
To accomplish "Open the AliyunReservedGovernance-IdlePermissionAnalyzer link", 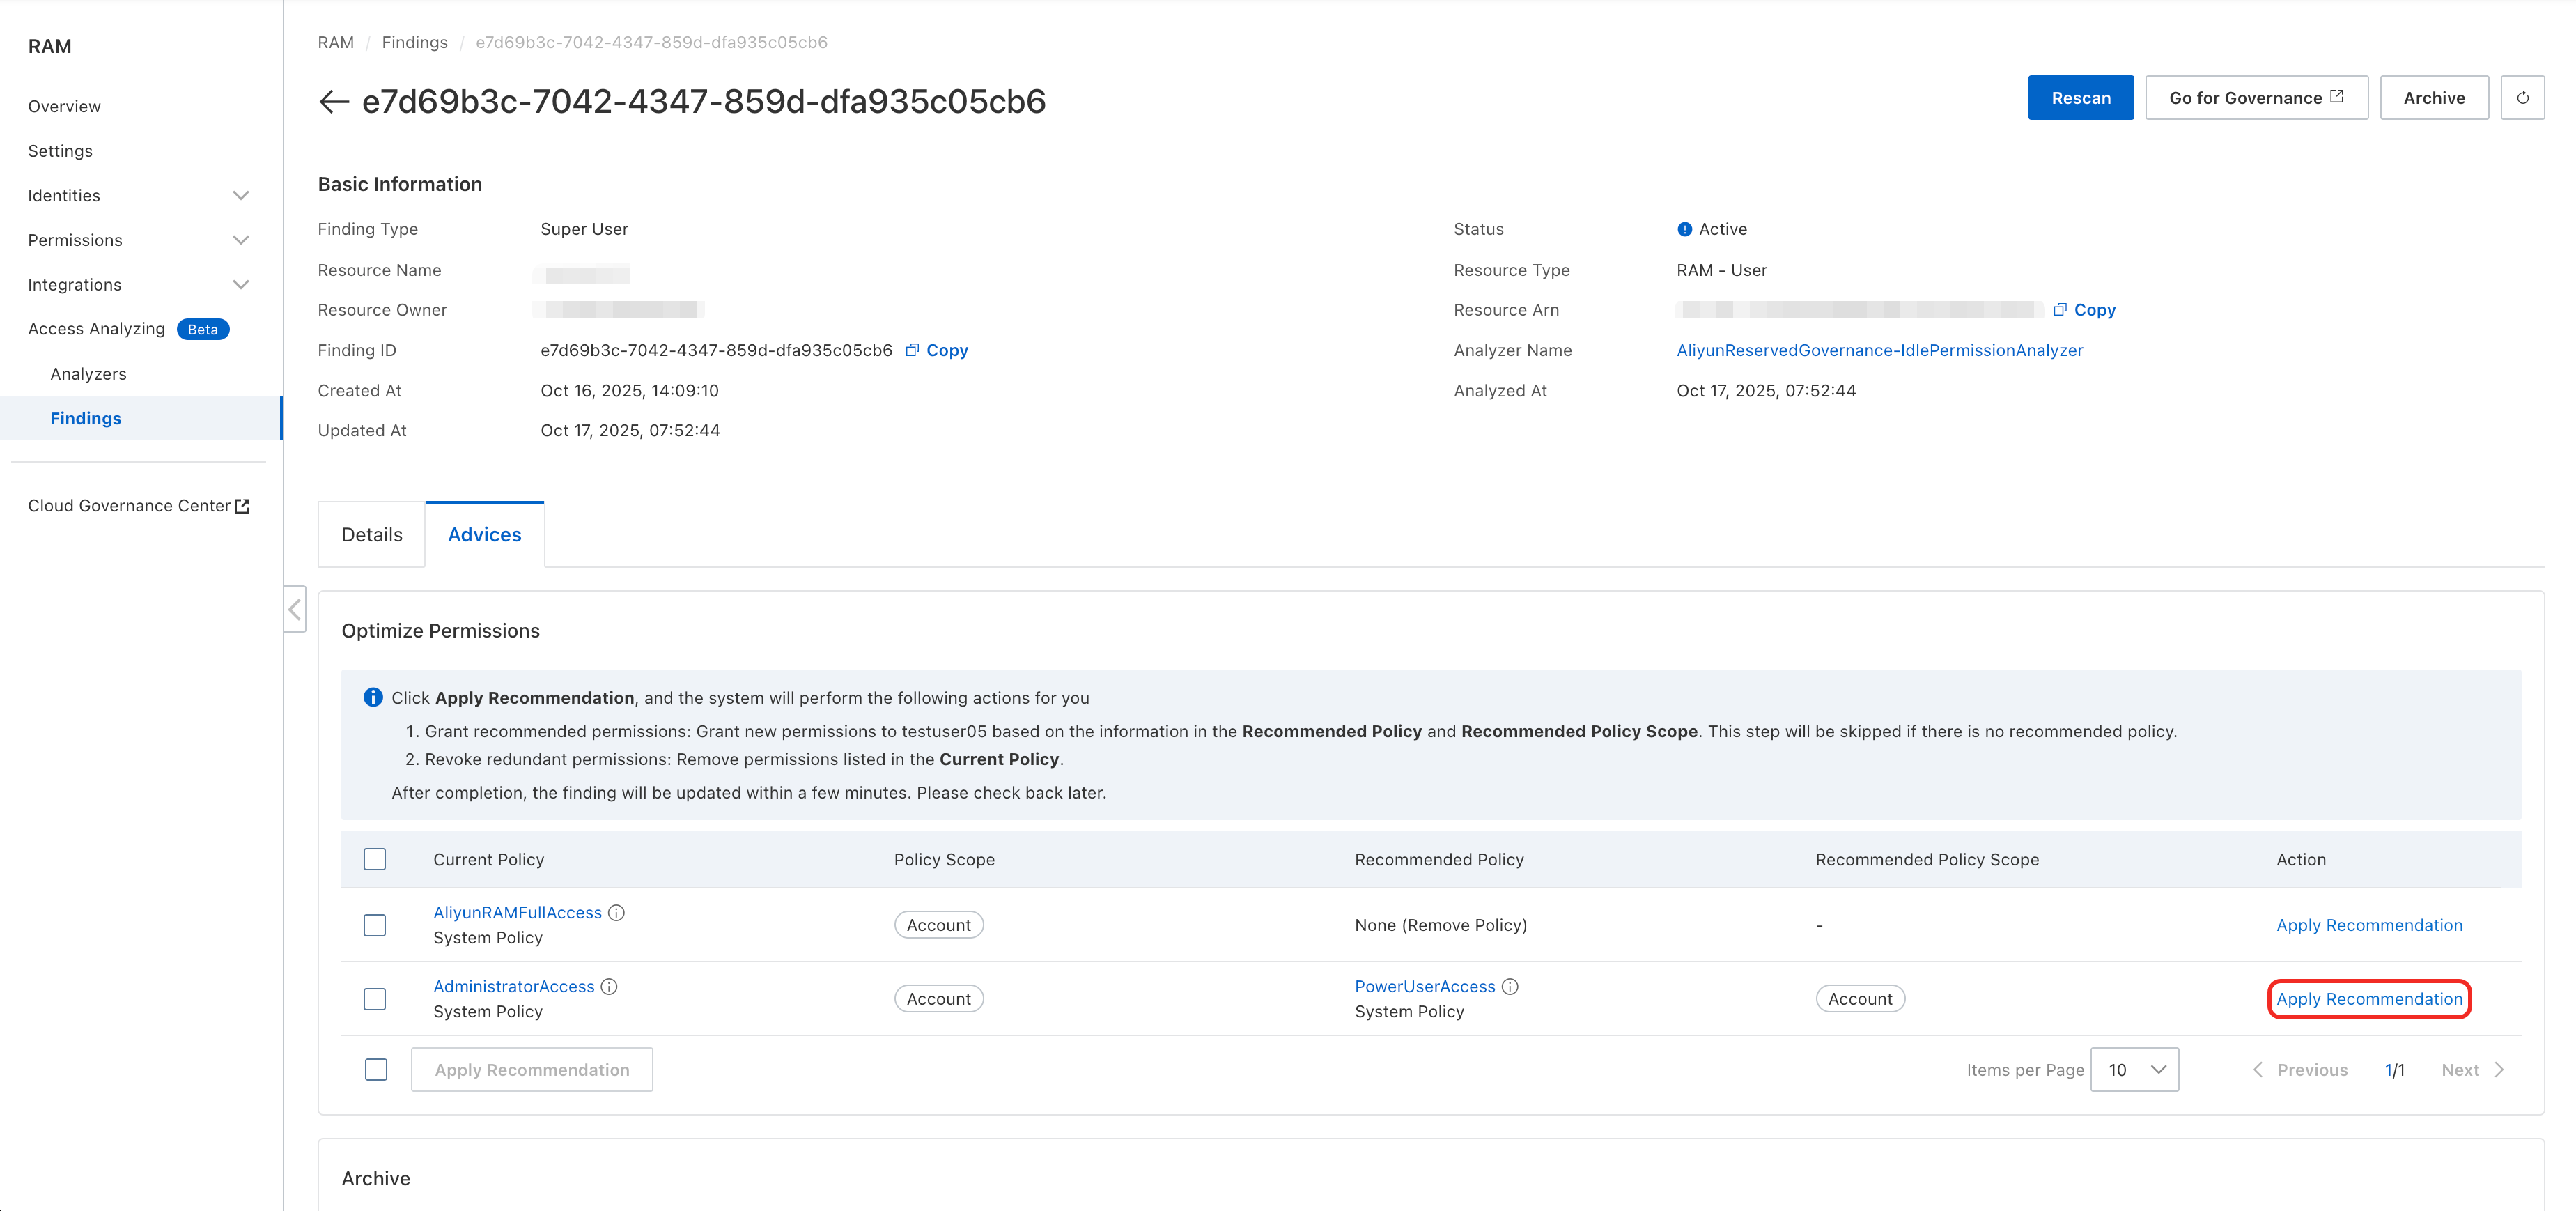I will [1879, 350].
